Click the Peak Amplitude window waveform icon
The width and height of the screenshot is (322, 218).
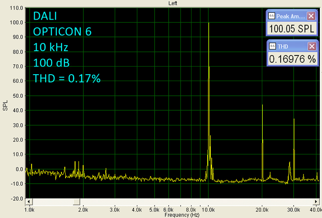tap(271, 16)
